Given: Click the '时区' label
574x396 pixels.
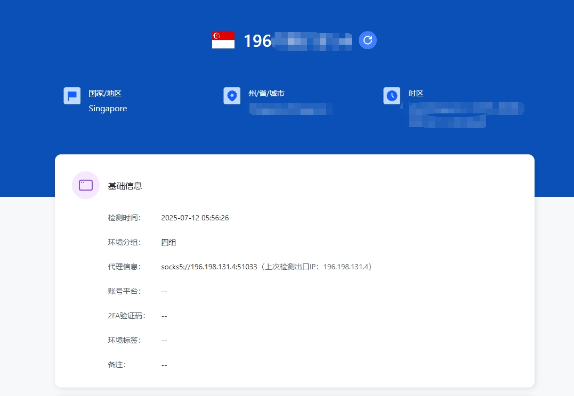Looking at the screenshot, I should pyautogui.click(x=416, y=93).
